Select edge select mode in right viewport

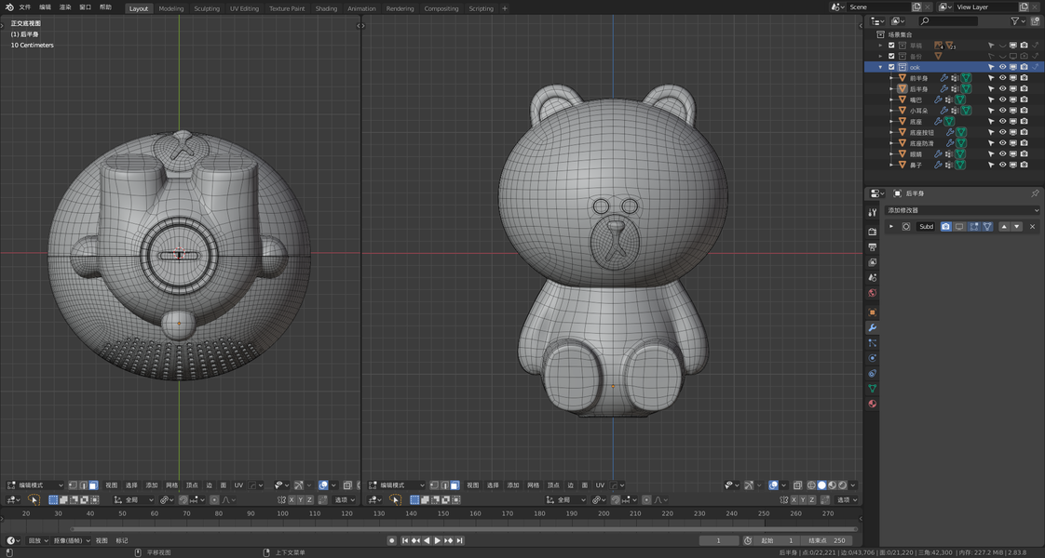(x=444, y=485)
